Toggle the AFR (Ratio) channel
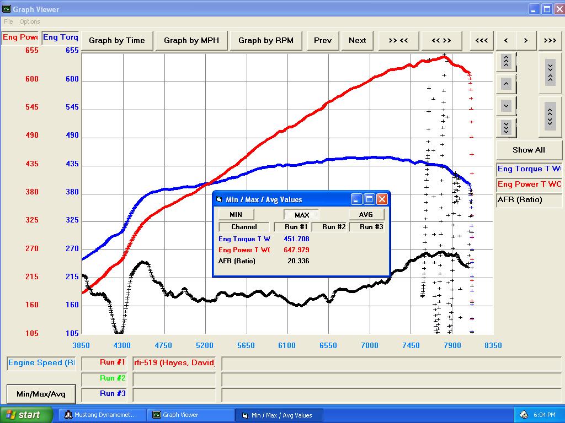565x423 pixels. tap(529, 200)
